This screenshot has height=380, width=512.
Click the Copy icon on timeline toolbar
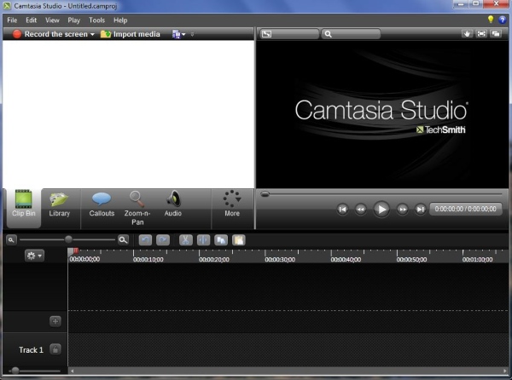[x=221, y=240]
